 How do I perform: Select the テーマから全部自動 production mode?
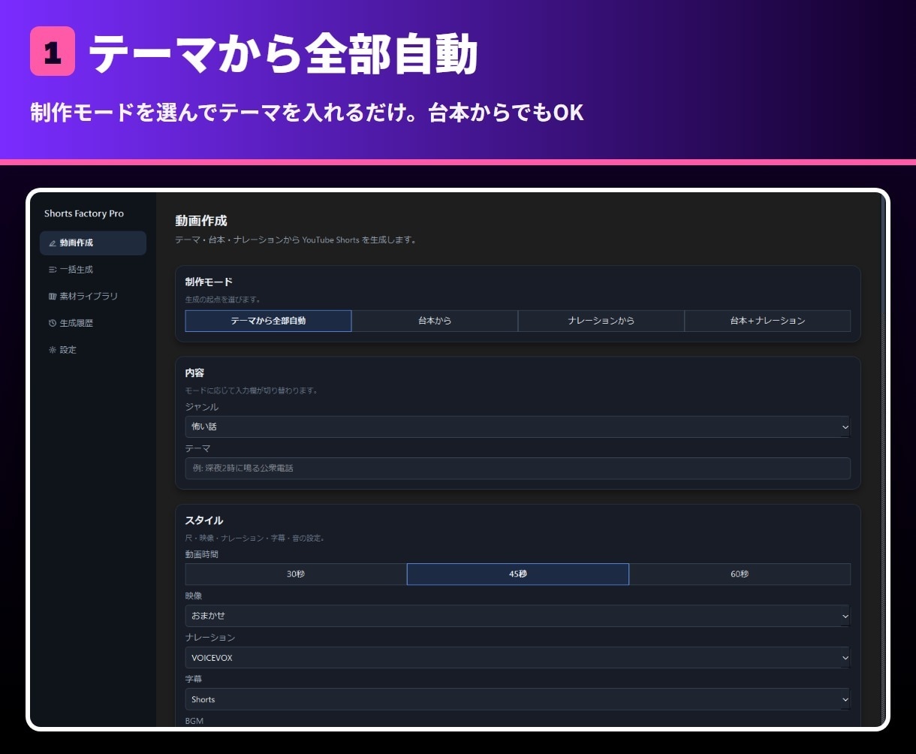click(x=268, y=321)
